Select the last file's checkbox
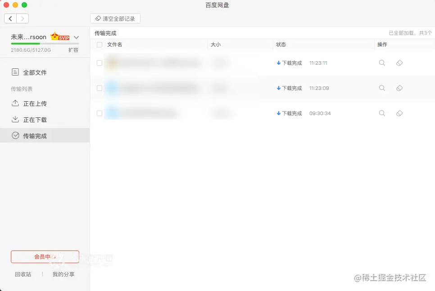 (100, 113)
